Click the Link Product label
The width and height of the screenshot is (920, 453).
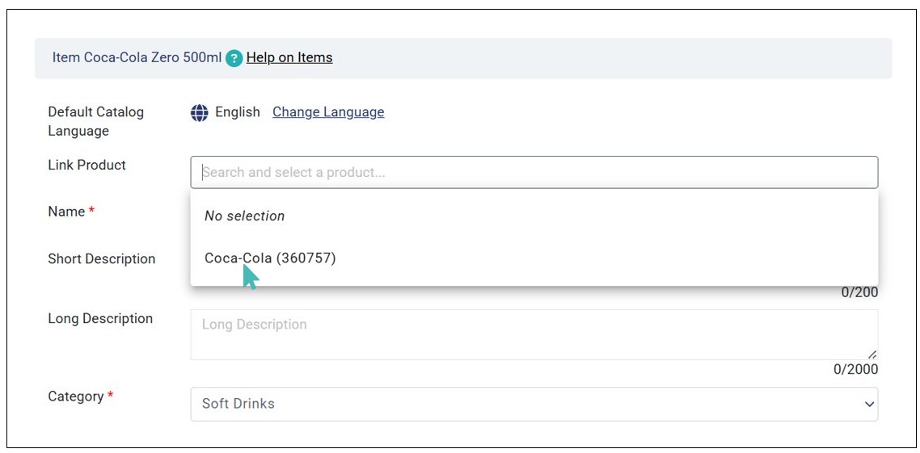coord(87,165)
